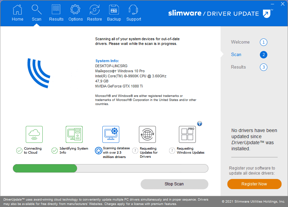Click the Requesting Updates for Drivers label

pyautogui.click(x=149, y=152)
